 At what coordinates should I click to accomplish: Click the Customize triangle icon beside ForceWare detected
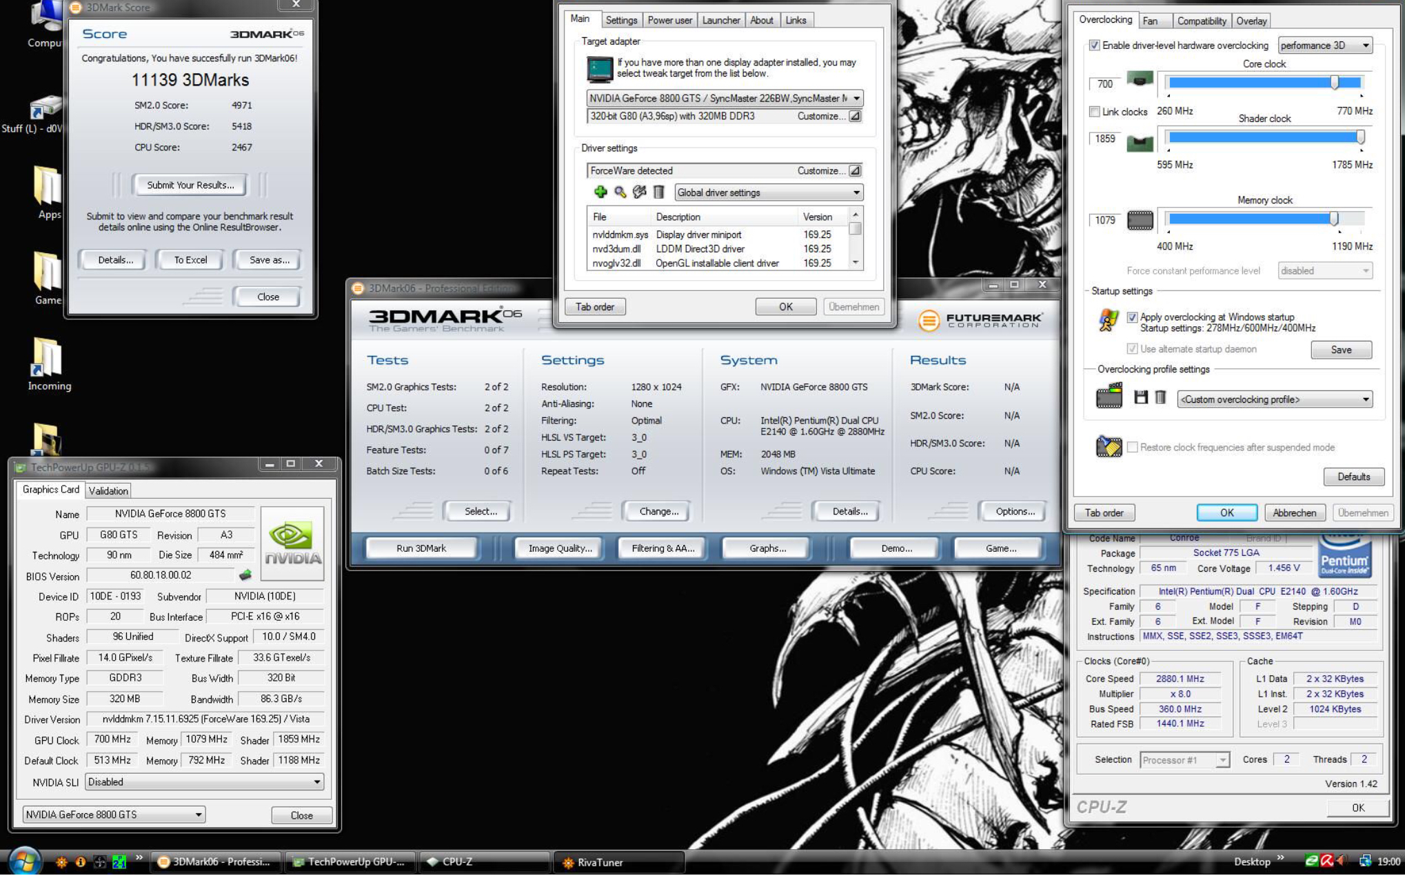(854, 170)
